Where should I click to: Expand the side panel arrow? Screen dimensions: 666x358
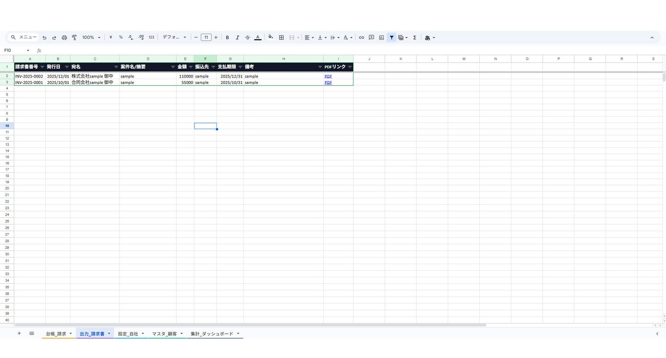657,333
